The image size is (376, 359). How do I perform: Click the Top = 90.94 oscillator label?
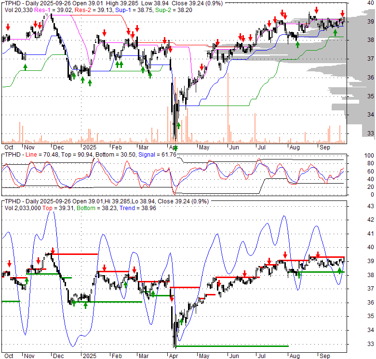pos(77,155)
